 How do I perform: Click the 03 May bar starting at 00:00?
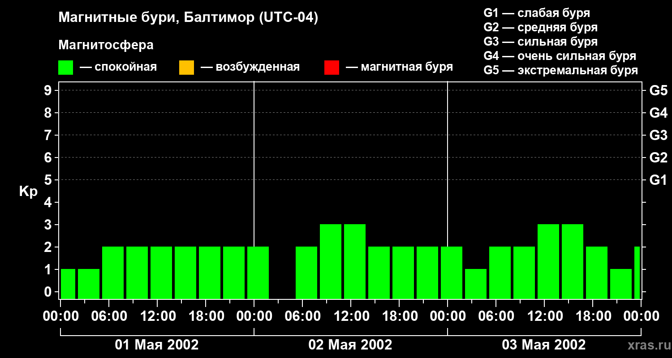452,273
